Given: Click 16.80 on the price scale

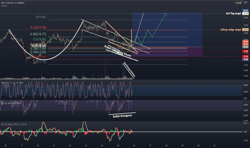Looking at the screenshot, I should [x=245, y=70].
